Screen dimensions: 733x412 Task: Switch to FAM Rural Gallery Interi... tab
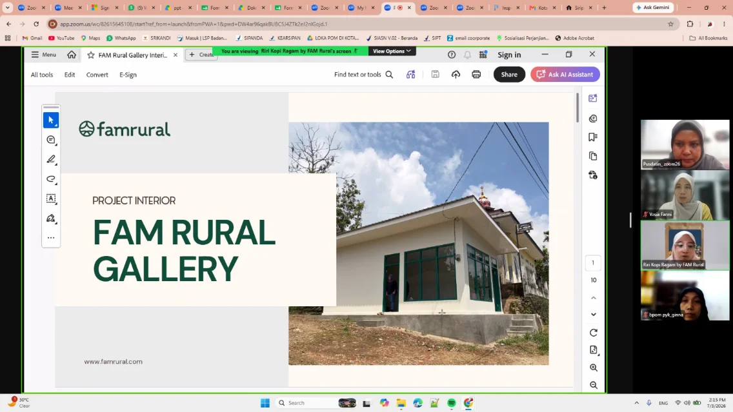(x=132, y=55)
